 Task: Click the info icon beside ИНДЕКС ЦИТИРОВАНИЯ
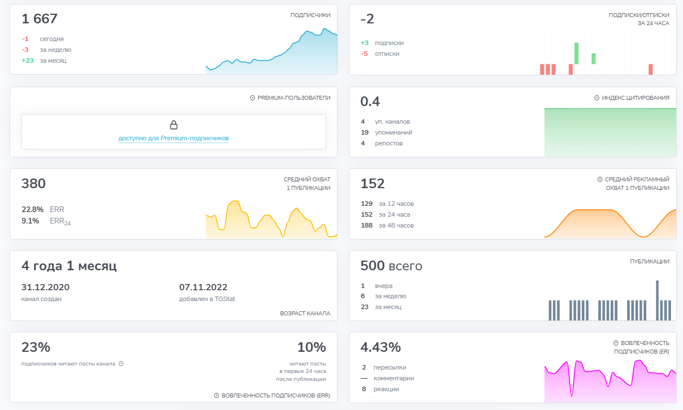pos(597,98)
